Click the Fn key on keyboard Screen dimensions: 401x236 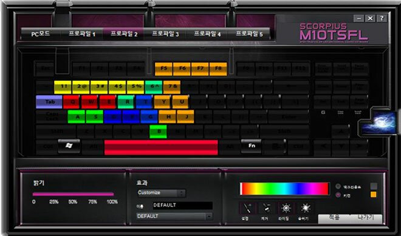coord(252,146)
